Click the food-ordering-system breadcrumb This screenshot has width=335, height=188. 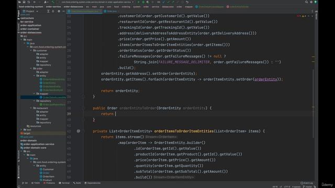(x=31, y=7)
